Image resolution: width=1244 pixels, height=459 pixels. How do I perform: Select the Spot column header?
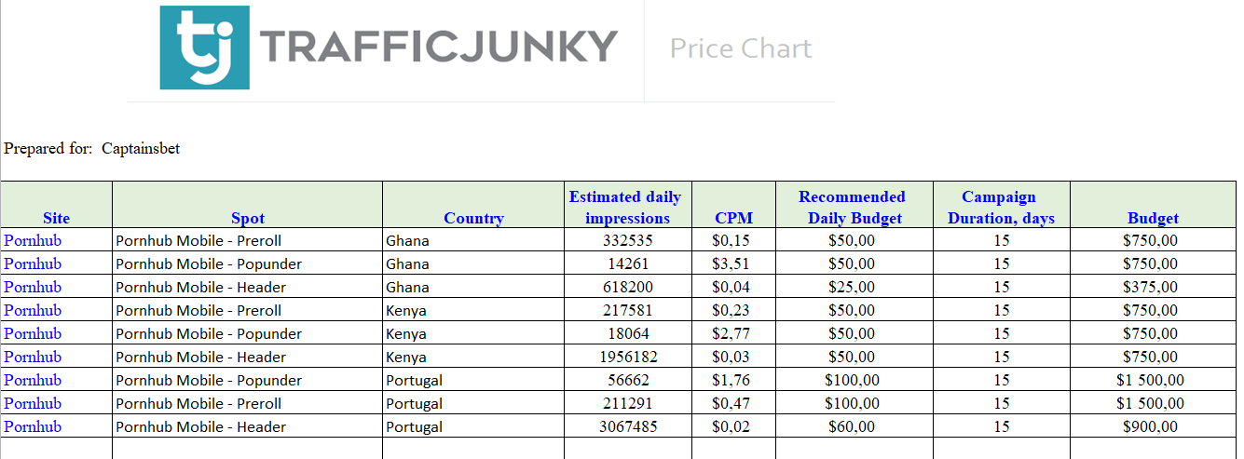248,218
